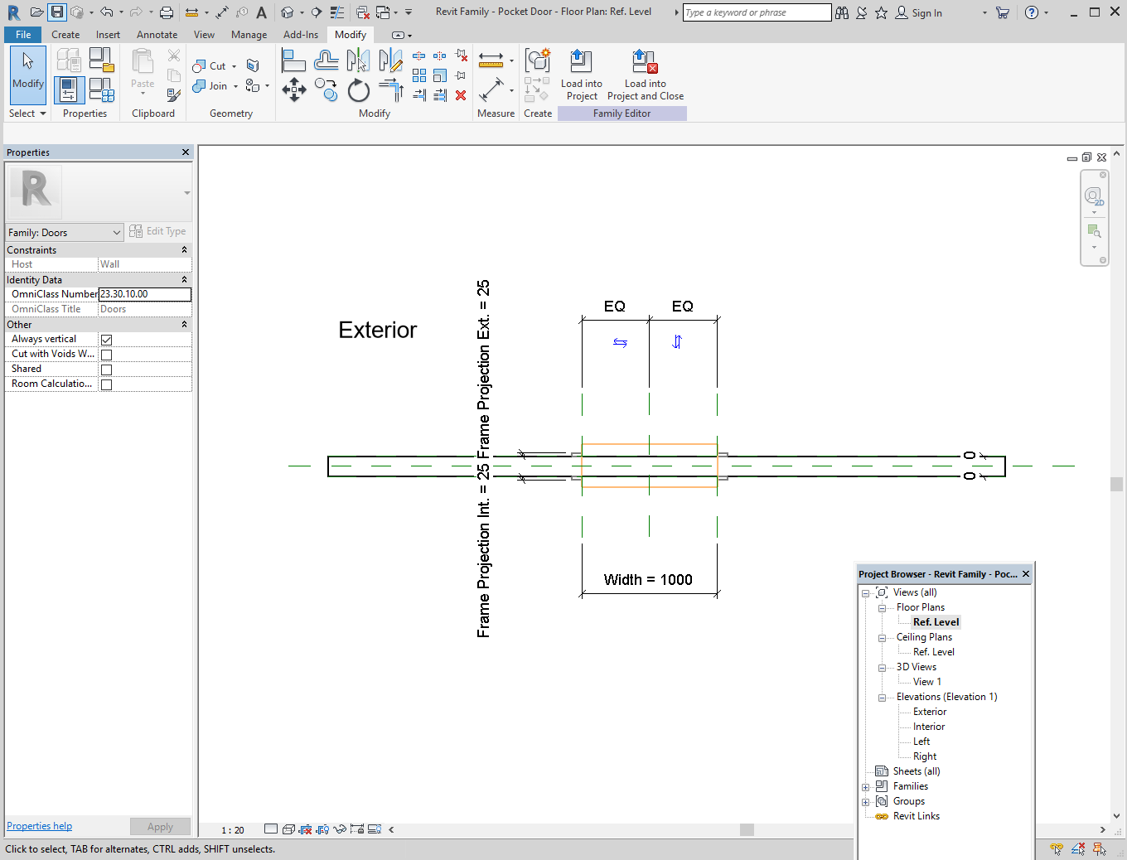
Task: Undo the last action
Action: tap(106, 12)
